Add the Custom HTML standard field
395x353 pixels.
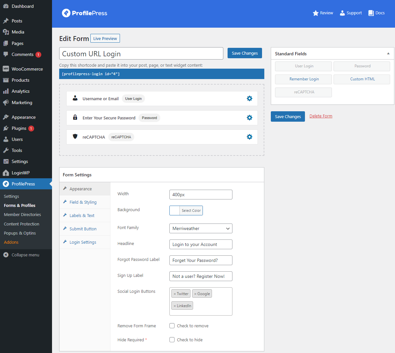(x=362, y=79)
